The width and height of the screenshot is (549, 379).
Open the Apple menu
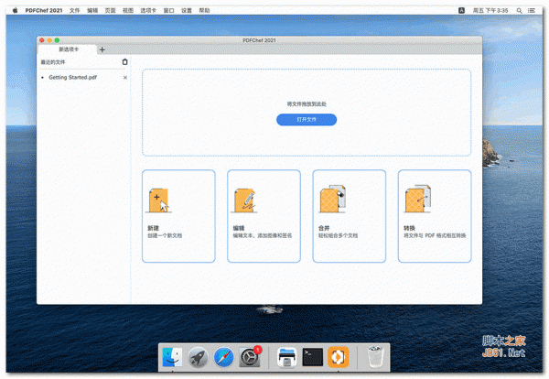point(15,10)
